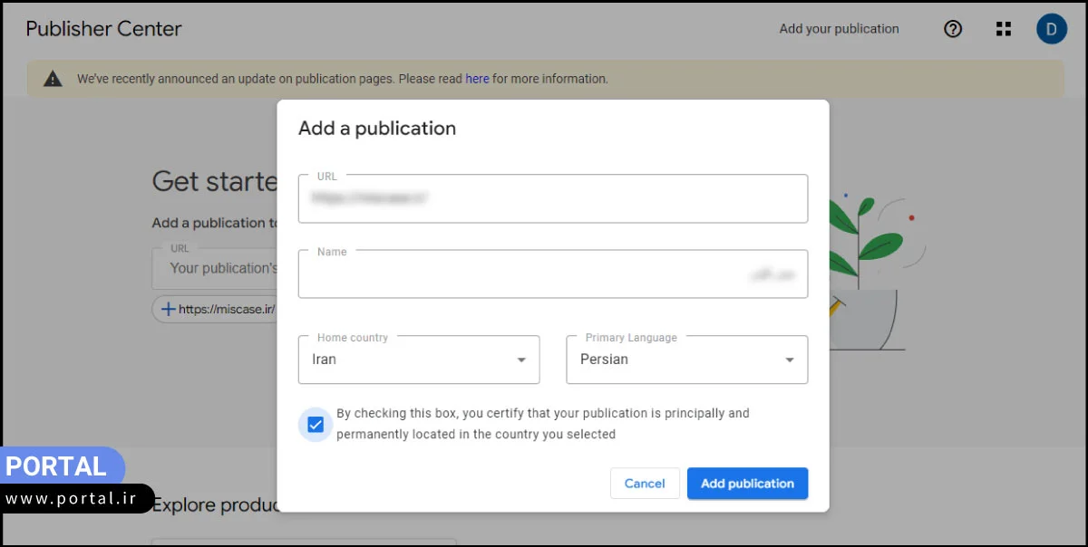Click the account avatar labeled D
The width and height of the screenshot is (1088, 547).
tap(1051, 29)
